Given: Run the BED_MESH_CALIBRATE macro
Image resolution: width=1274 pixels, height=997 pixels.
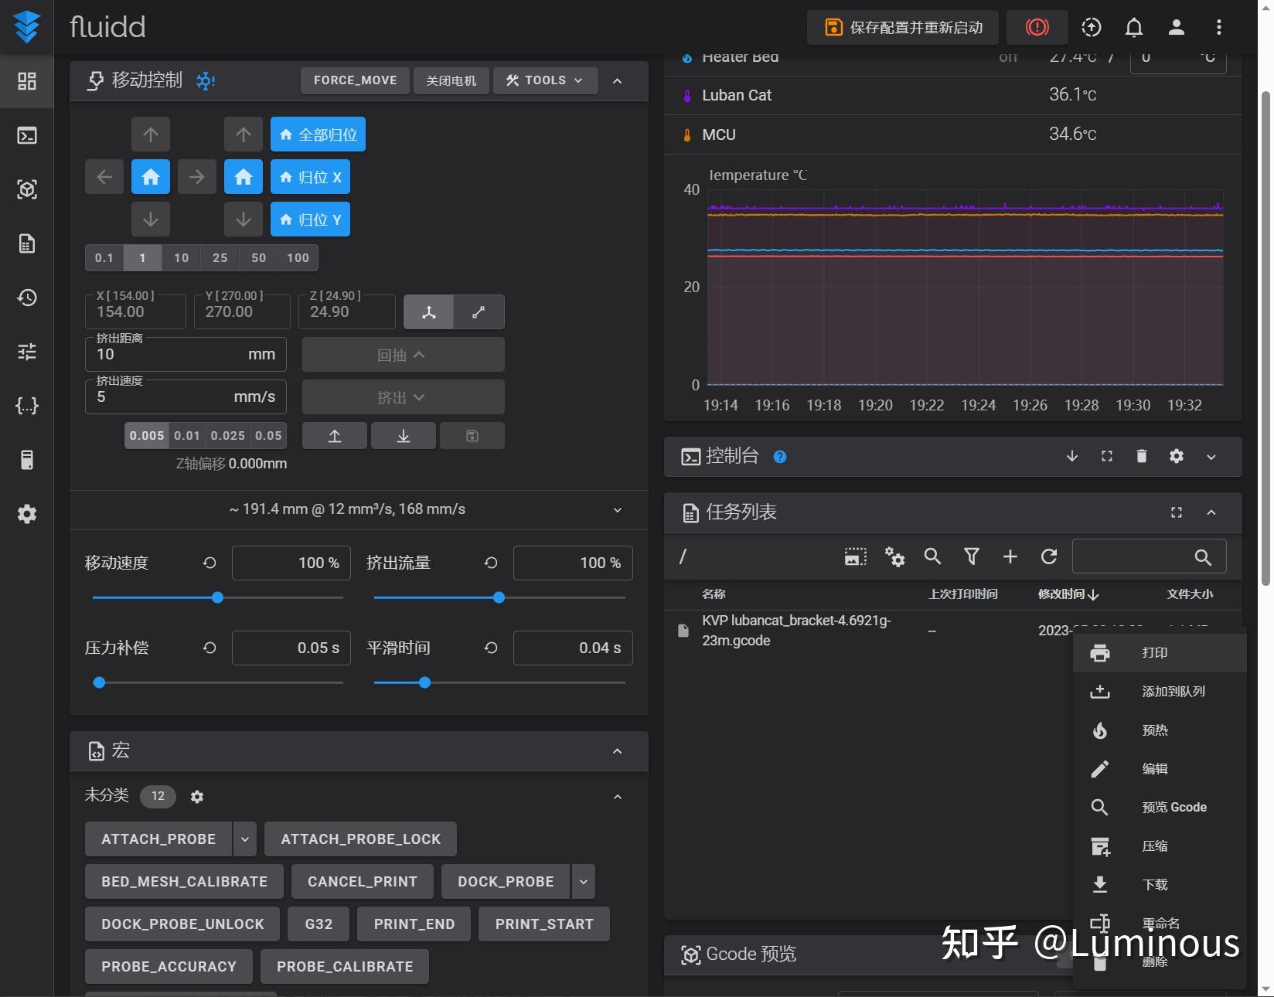Looking at the screenshot, I should [183, 881].
